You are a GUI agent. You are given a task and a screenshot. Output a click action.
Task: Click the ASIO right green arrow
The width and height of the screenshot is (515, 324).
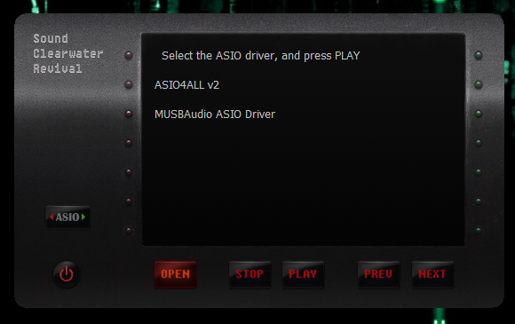pos(83,217)
